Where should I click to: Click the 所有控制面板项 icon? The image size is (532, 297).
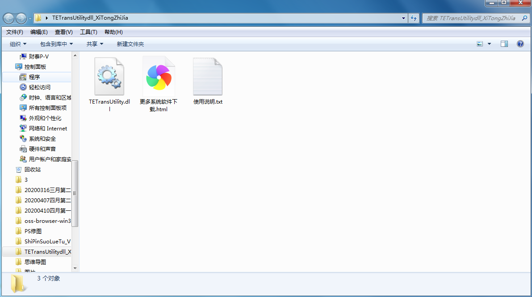click(x=23, y=108)
